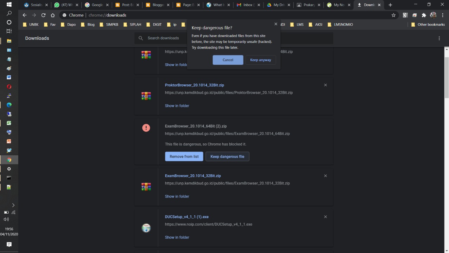Remove DUCSetup_v4_1_1 (1).exe entry with X
The height and width of the screenshot is (253, 449).
click(x=326, y=217)
